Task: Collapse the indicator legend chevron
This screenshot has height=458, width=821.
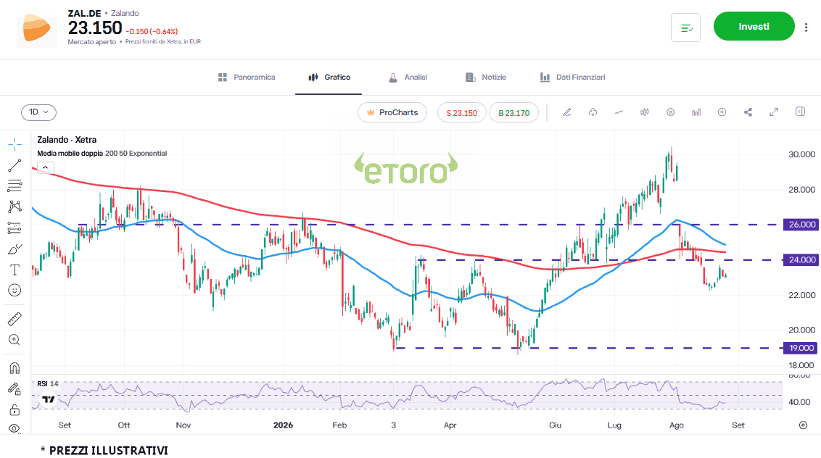Action: tap(46, 168)
